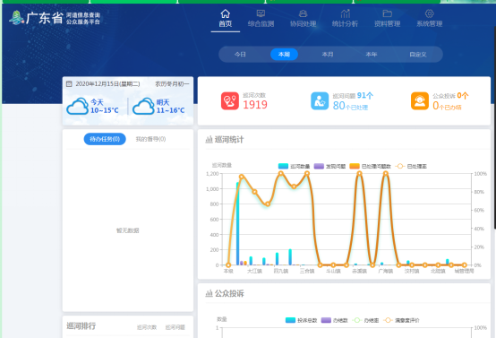This screenshot has height=338, width=496.
Task: Click the tall 本级 cyan bar
Action: pyautogui.click(x=237, y=223)
